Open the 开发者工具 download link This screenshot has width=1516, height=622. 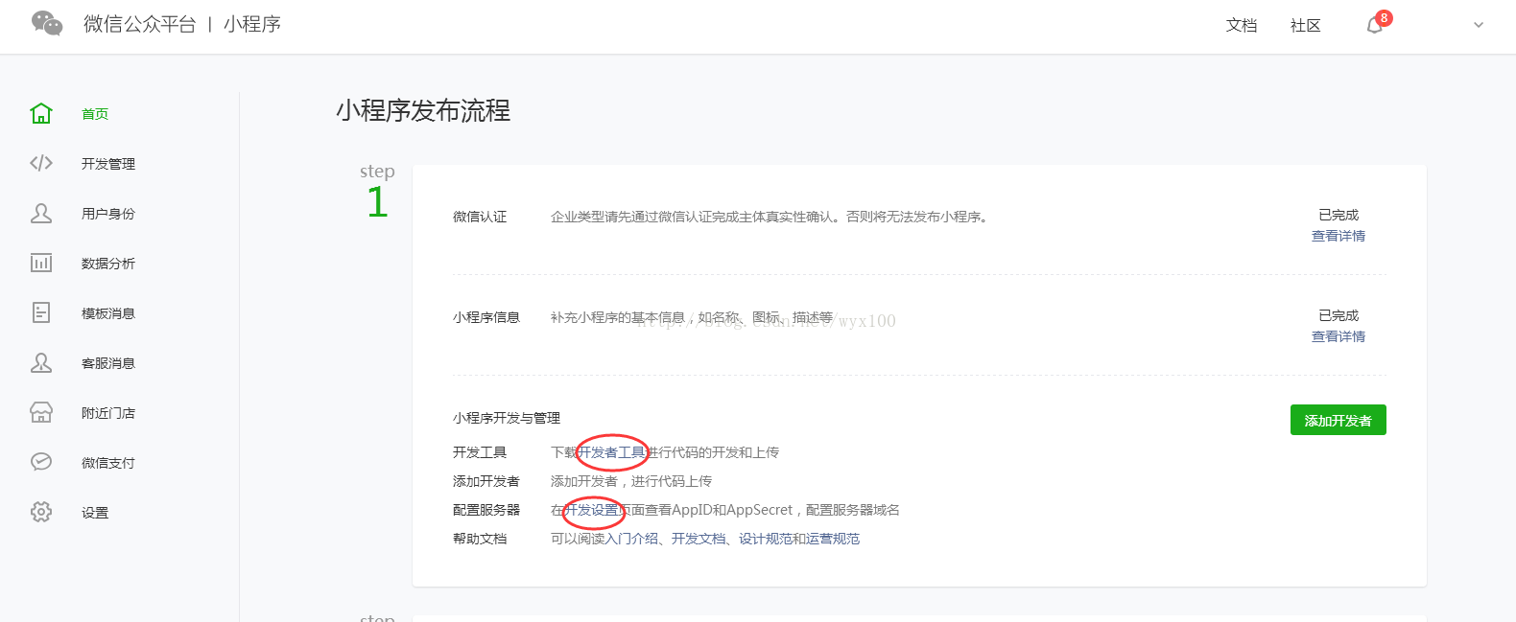click(611, 452)
